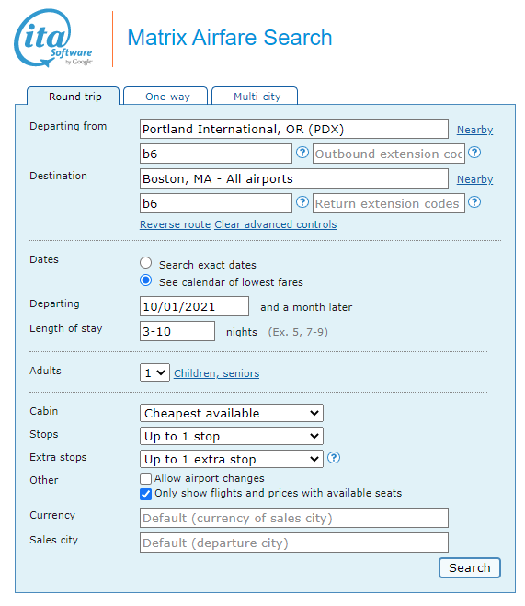This screenshot has height=606, width=525.
Task: Open help icon beside outbound routing codes
Action: (x=302, y=153)
